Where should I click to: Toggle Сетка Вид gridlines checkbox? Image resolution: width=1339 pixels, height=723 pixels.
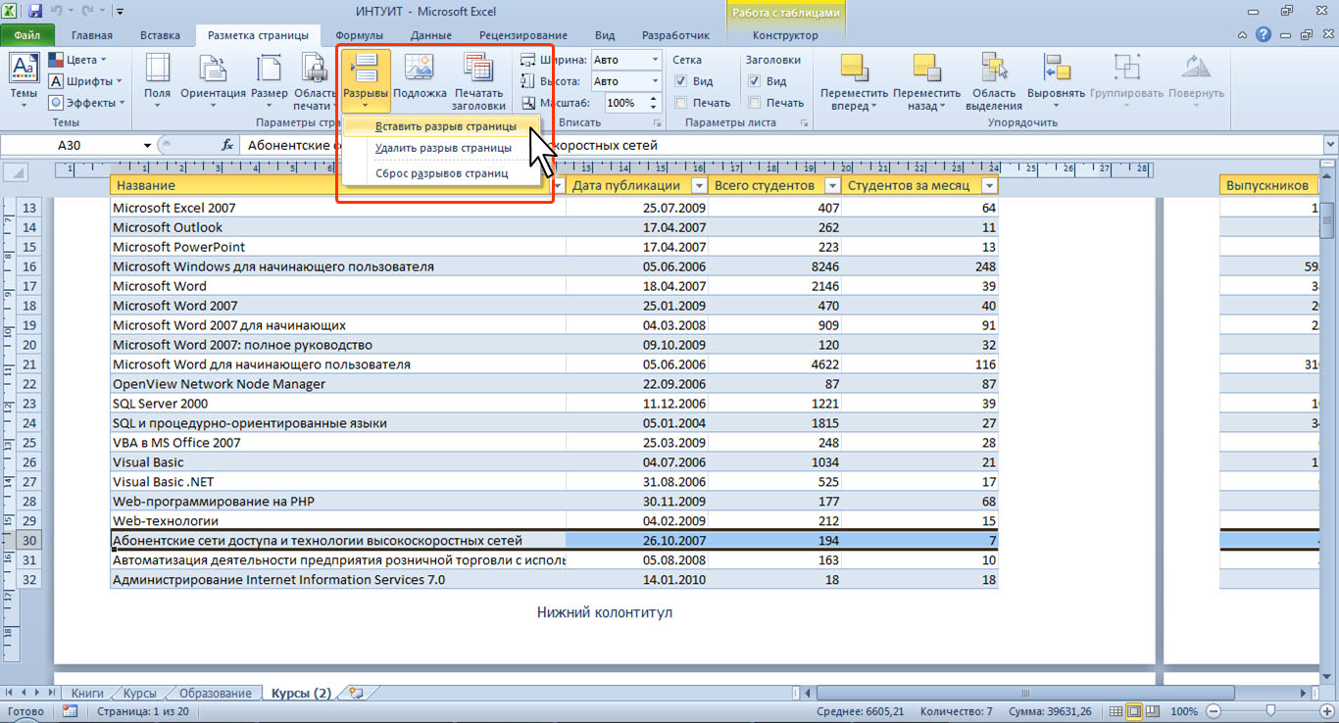(x=681, y=81)
